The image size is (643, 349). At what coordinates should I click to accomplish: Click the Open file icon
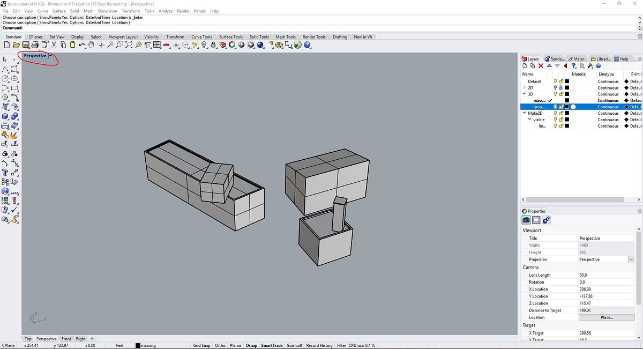[16, 45]
